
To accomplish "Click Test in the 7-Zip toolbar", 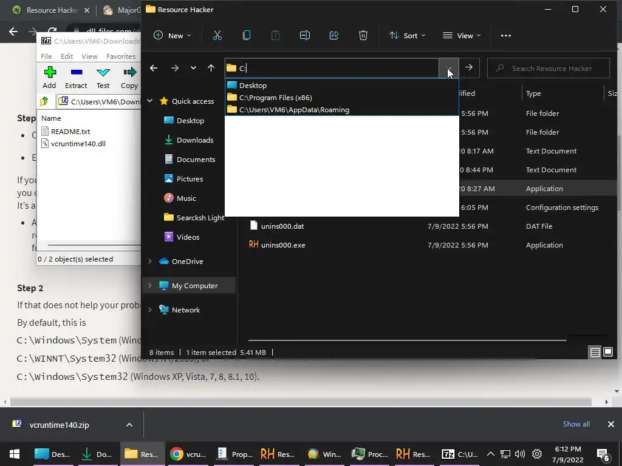I will point(103,77).
